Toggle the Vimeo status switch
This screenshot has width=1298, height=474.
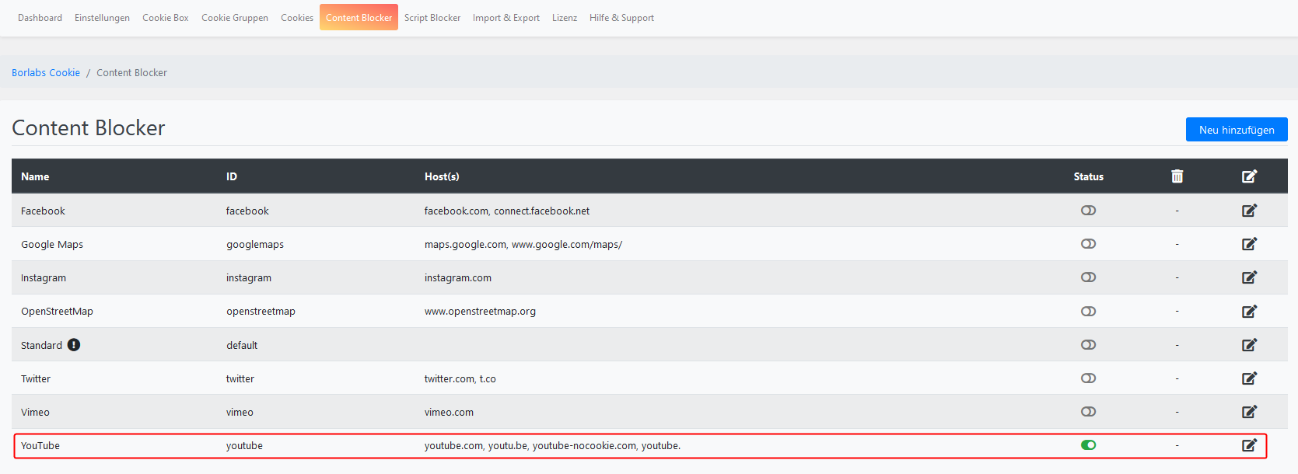pyautogui.click(x=1088, y=412)
